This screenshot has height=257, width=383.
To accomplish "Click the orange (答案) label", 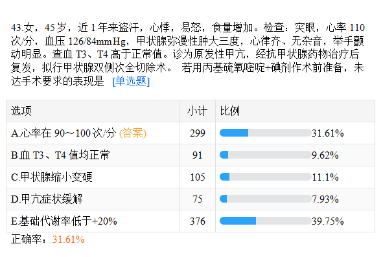I will tap(133, 133).
